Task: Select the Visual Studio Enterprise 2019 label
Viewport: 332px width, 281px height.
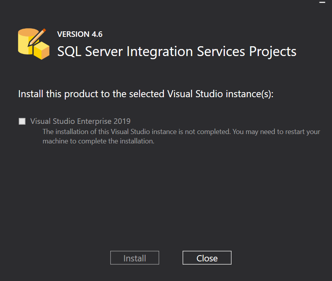Action: 80,121
